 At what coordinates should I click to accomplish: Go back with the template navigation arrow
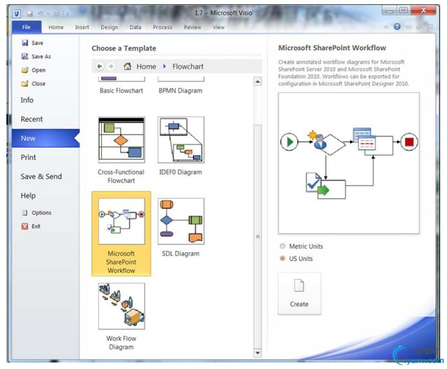pyautogui.click(x=100, y=66)
